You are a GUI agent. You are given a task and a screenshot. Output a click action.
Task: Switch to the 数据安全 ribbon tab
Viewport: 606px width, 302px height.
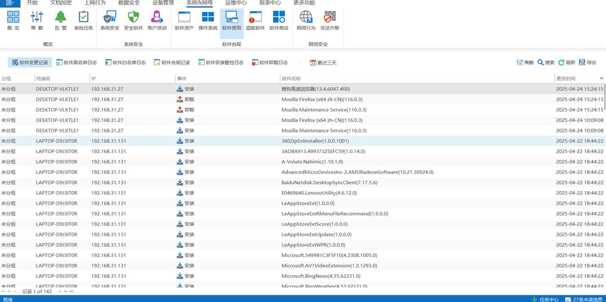(x=129, y=3)
